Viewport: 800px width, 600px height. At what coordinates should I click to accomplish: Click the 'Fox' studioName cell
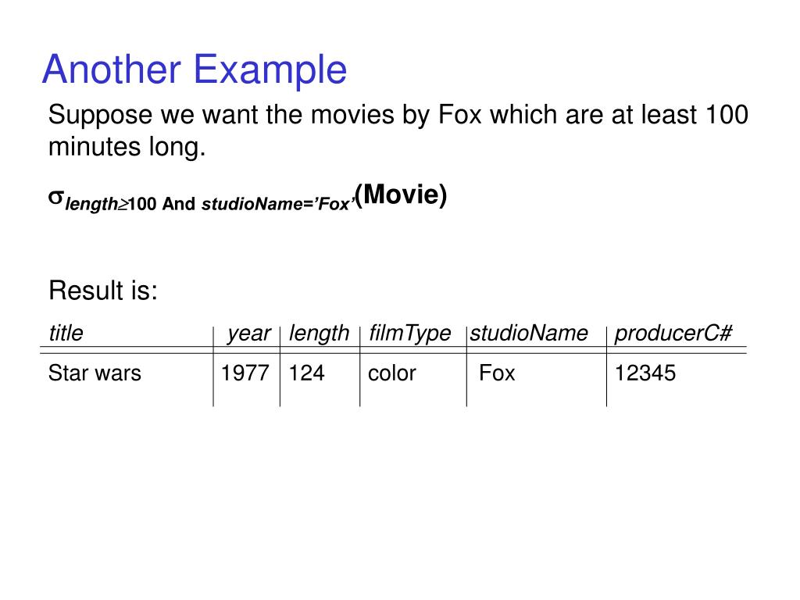coord(497,373)
